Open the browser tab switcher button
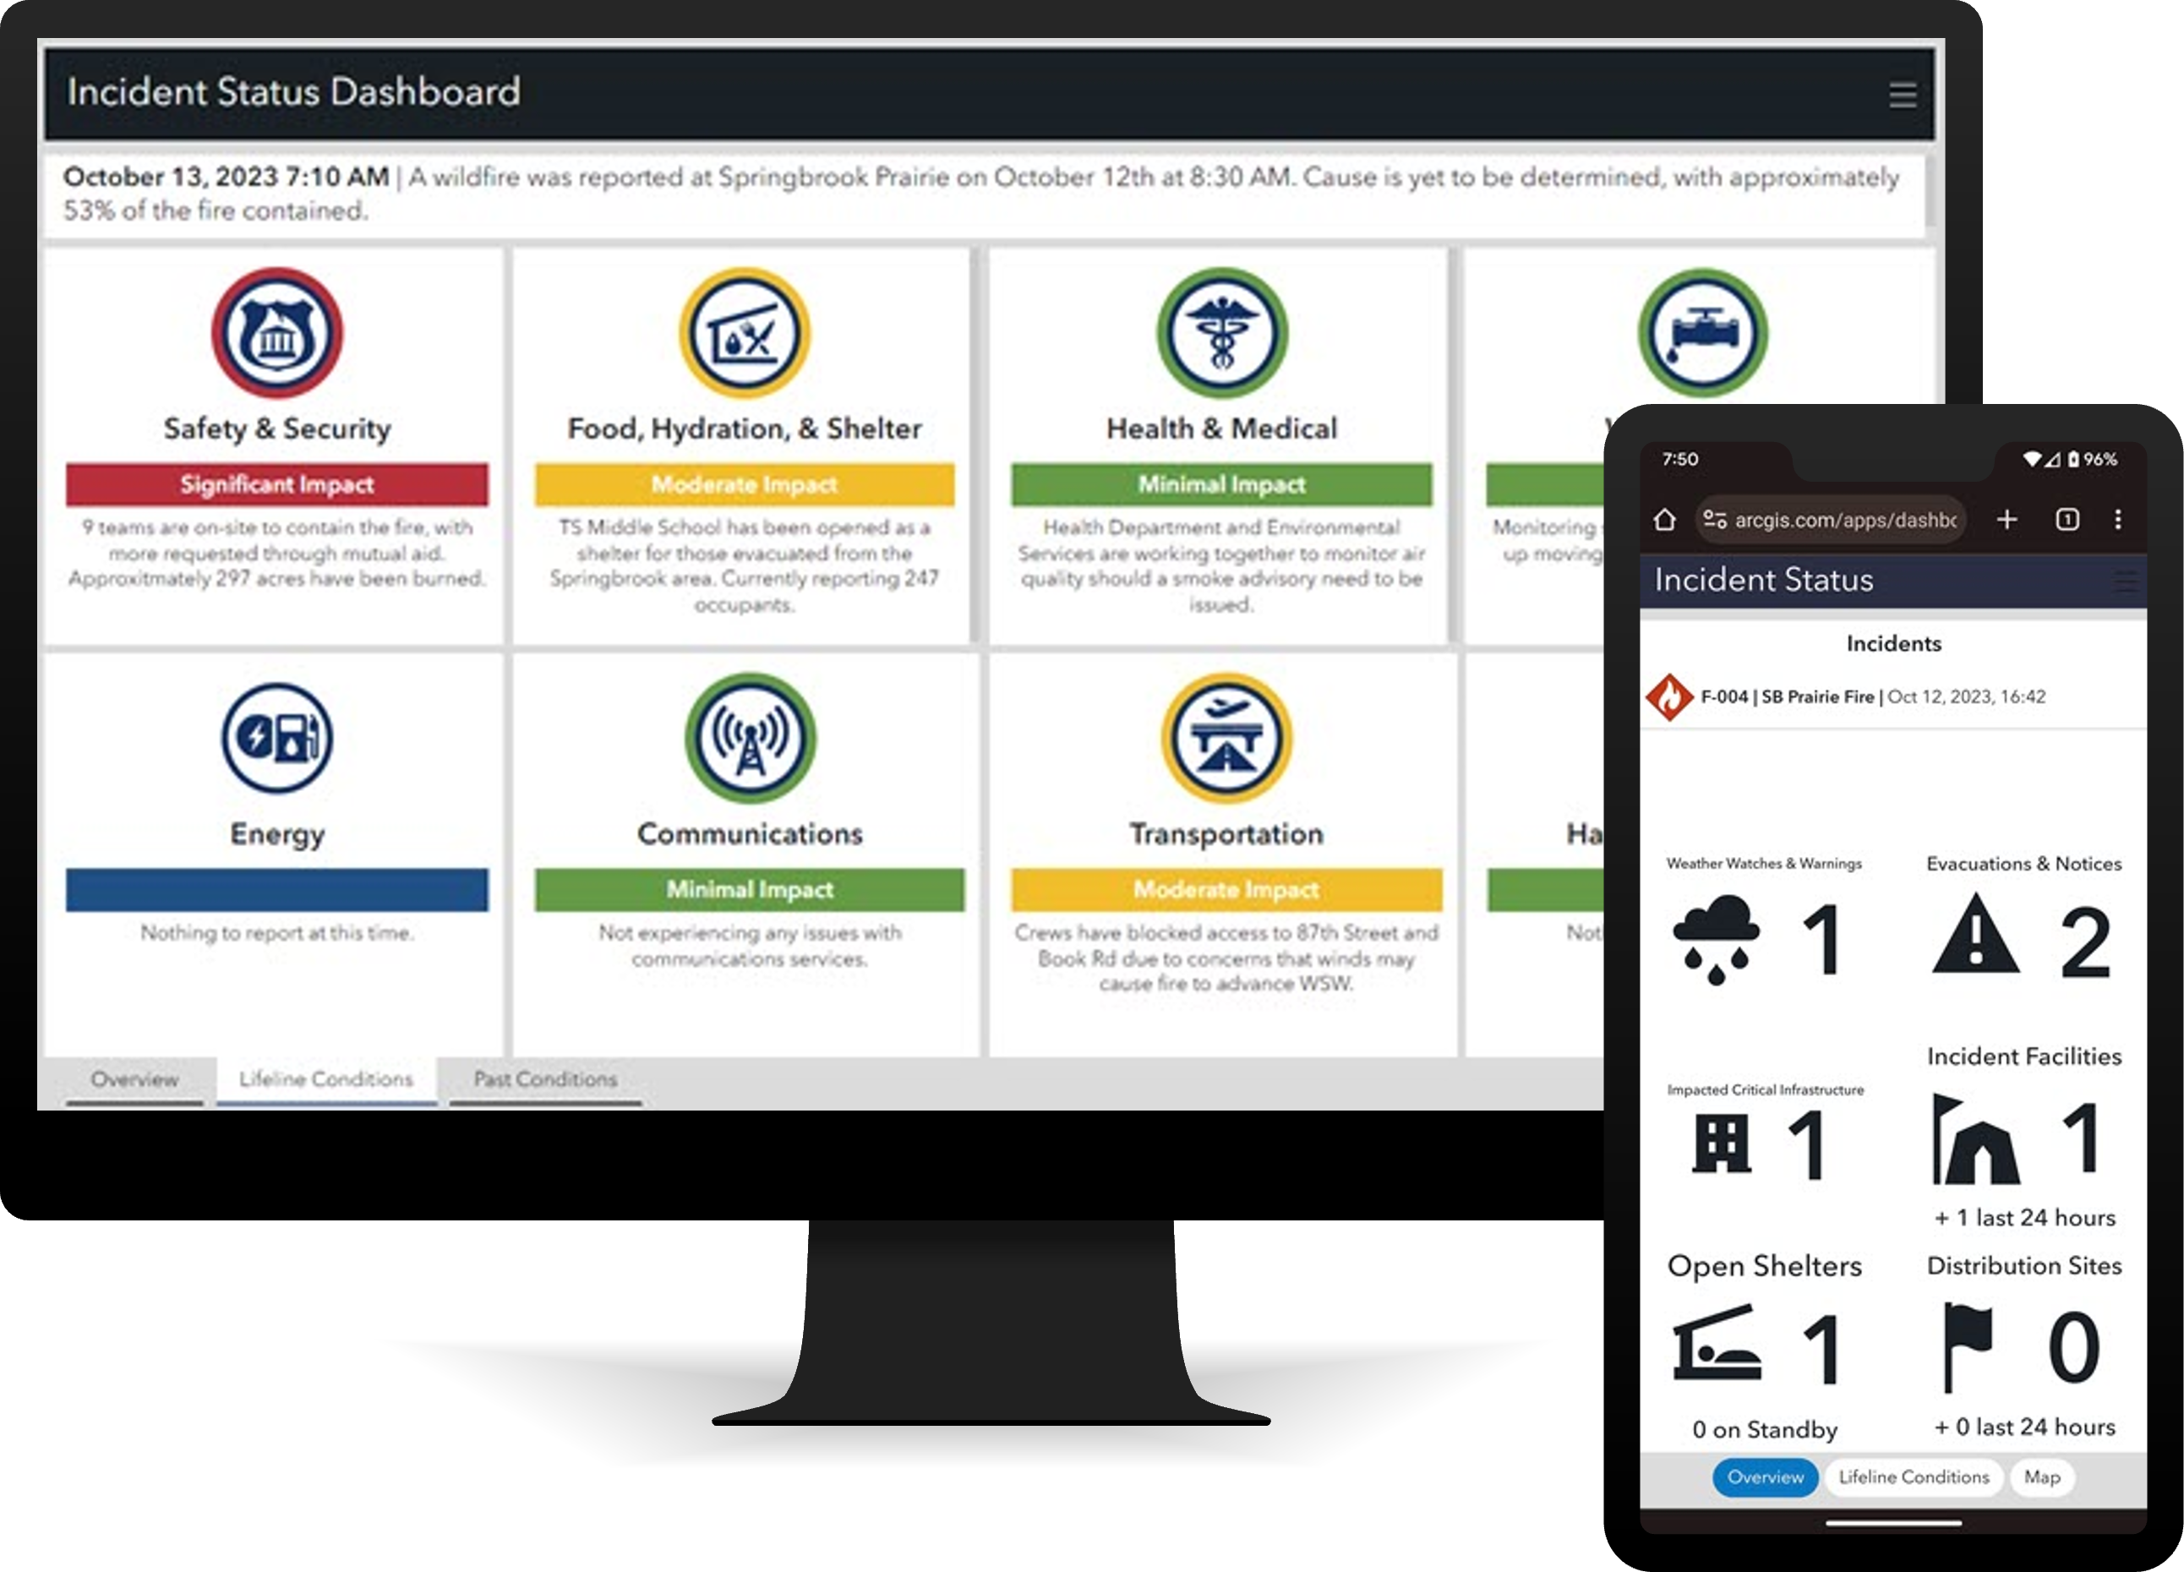 coord(2067,520)
